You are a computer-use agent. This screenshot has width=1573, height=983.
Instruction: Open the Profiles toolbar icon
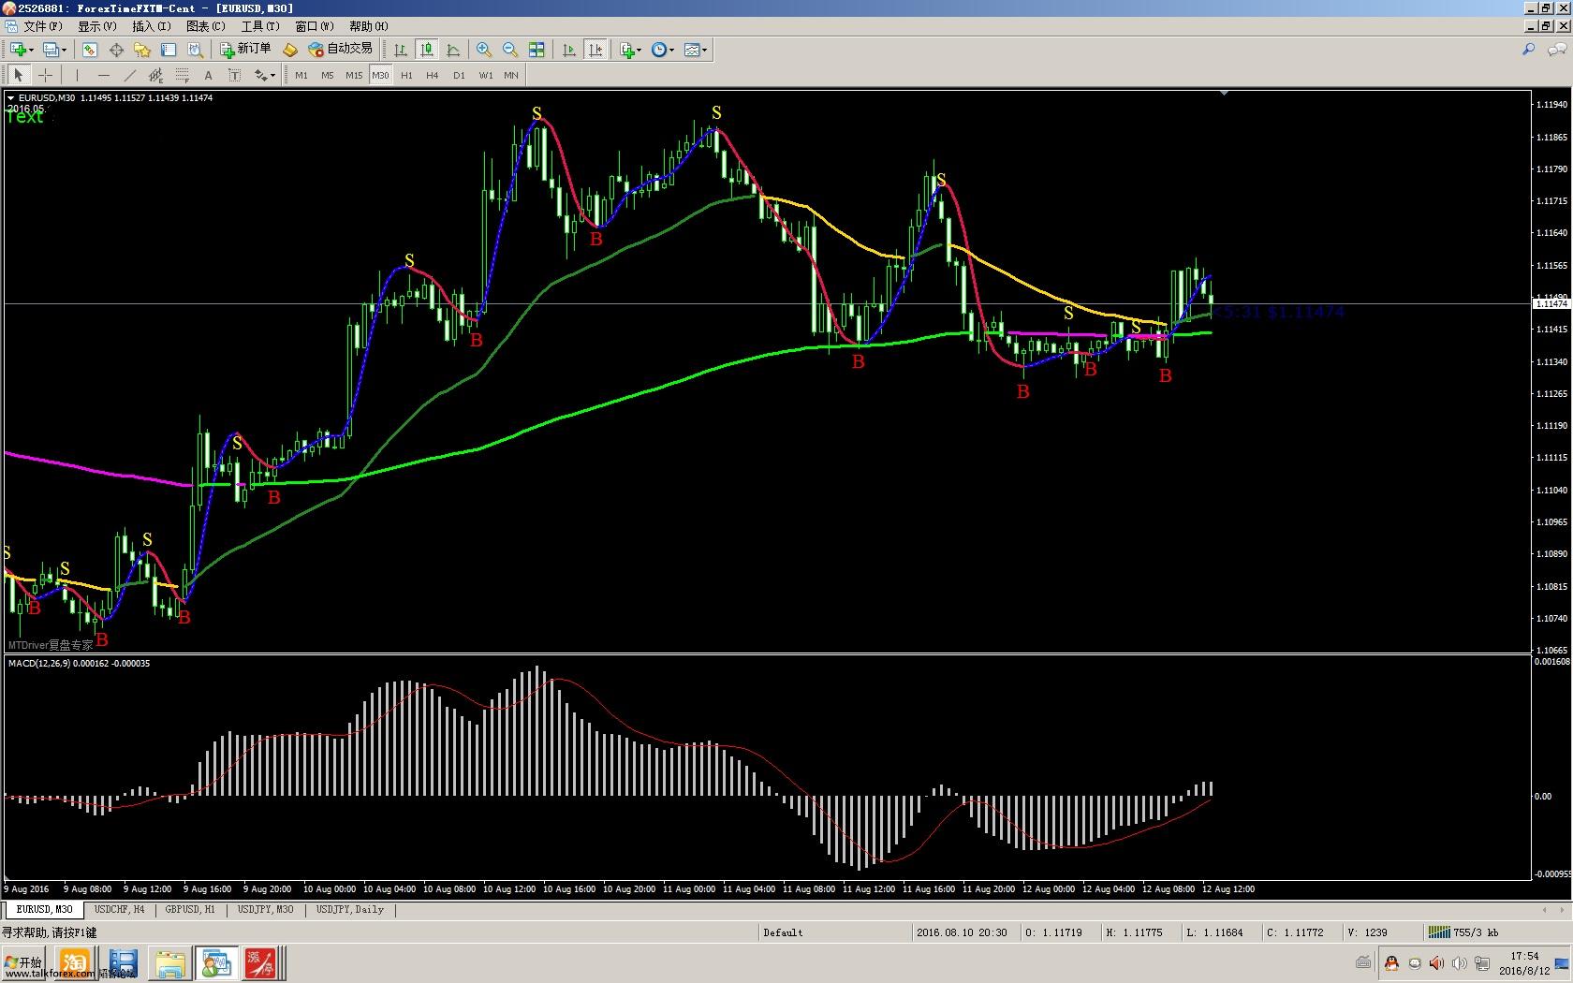tap(50, 50)
